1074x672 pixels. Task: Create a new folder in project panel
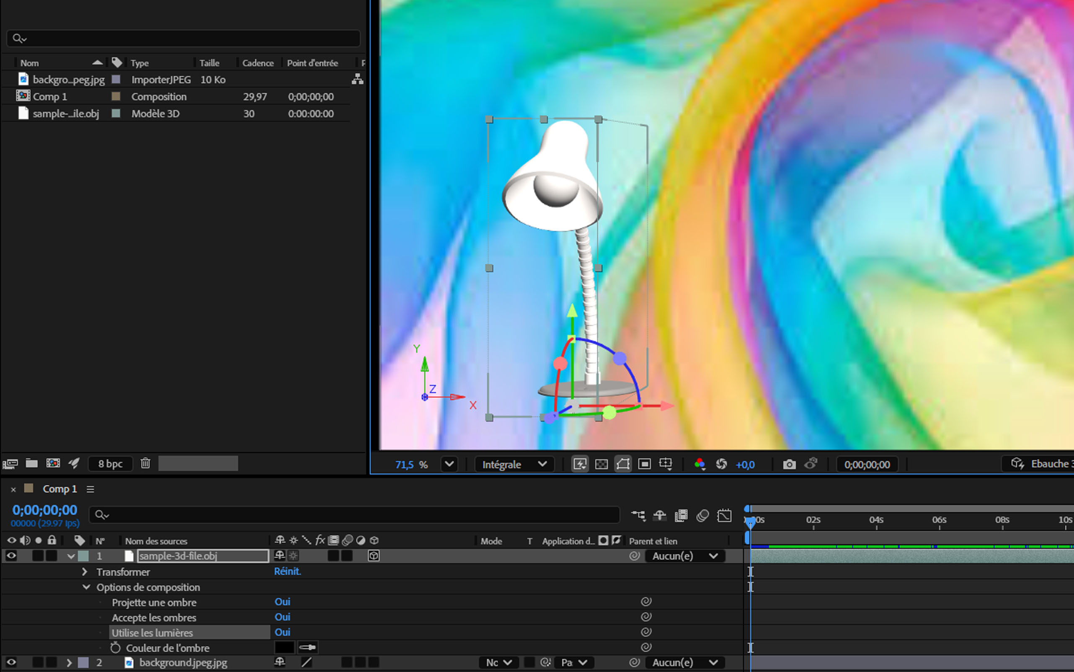31,463
